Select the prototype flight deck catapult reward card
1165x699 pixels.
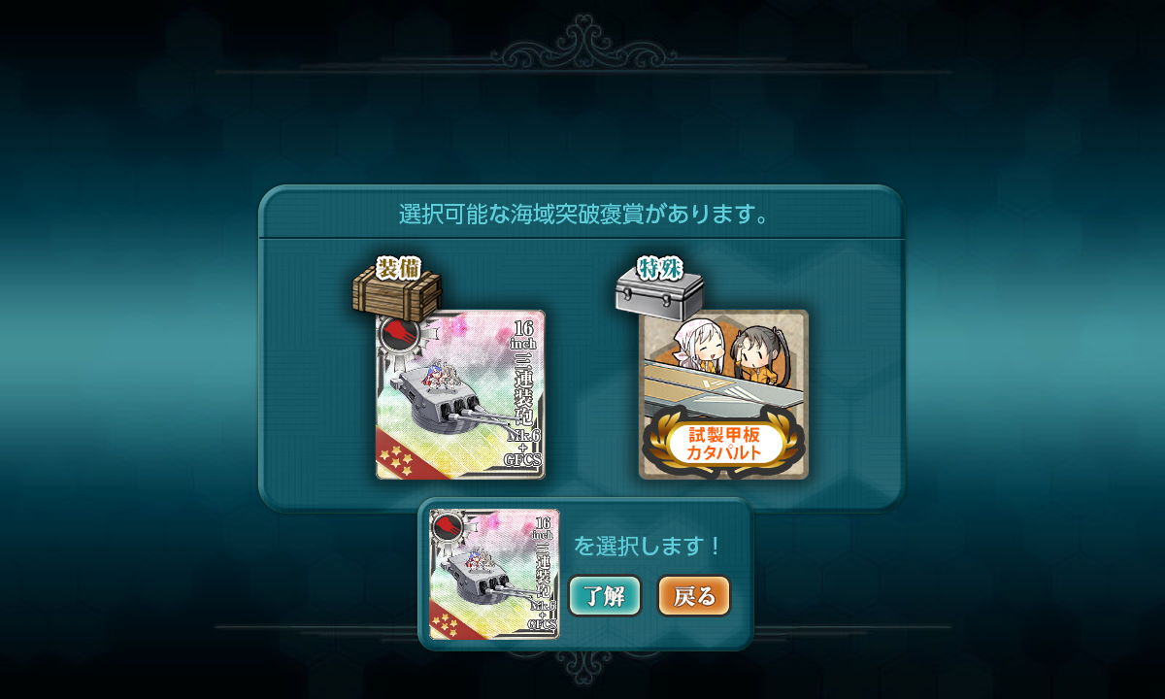click(724, 395)
